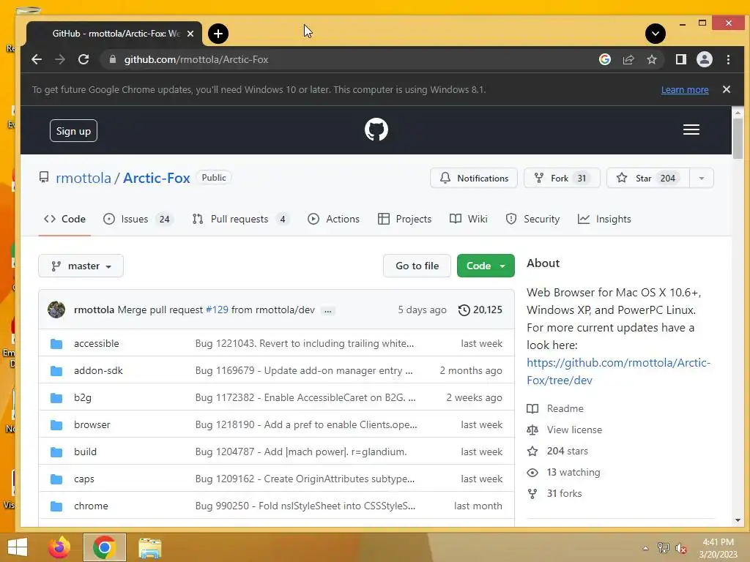This screenshot has height=562, width=750.
Task: Open the accessible folder
Action: [96, 343]
